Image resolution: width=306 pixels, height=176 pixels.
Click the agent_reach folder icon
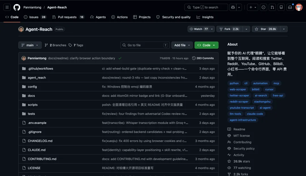click(x=24, y=78)
